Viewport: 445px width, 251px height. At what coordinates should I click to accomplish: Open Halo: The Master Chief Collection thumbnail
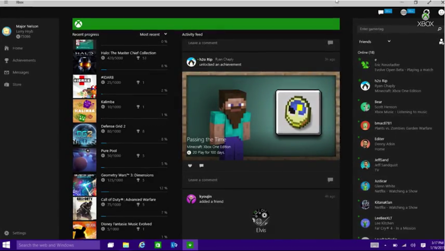click(84, 62)
